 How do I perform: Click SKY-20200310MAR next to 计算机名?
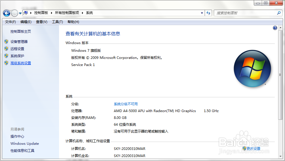(x=130, y=148)
